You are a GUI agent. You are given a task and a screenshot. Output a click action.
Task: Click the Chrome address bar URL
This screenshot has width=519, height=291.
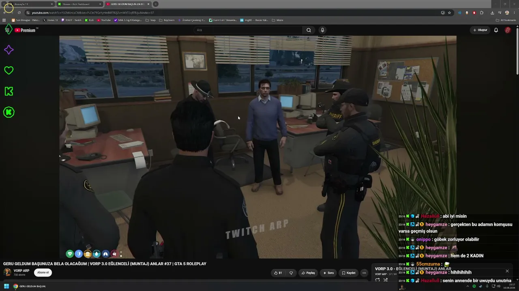93,13
